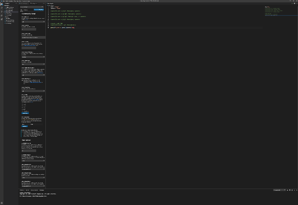298x205 pixels.
Task: Click the split editor icon
Action: (295, 3)
